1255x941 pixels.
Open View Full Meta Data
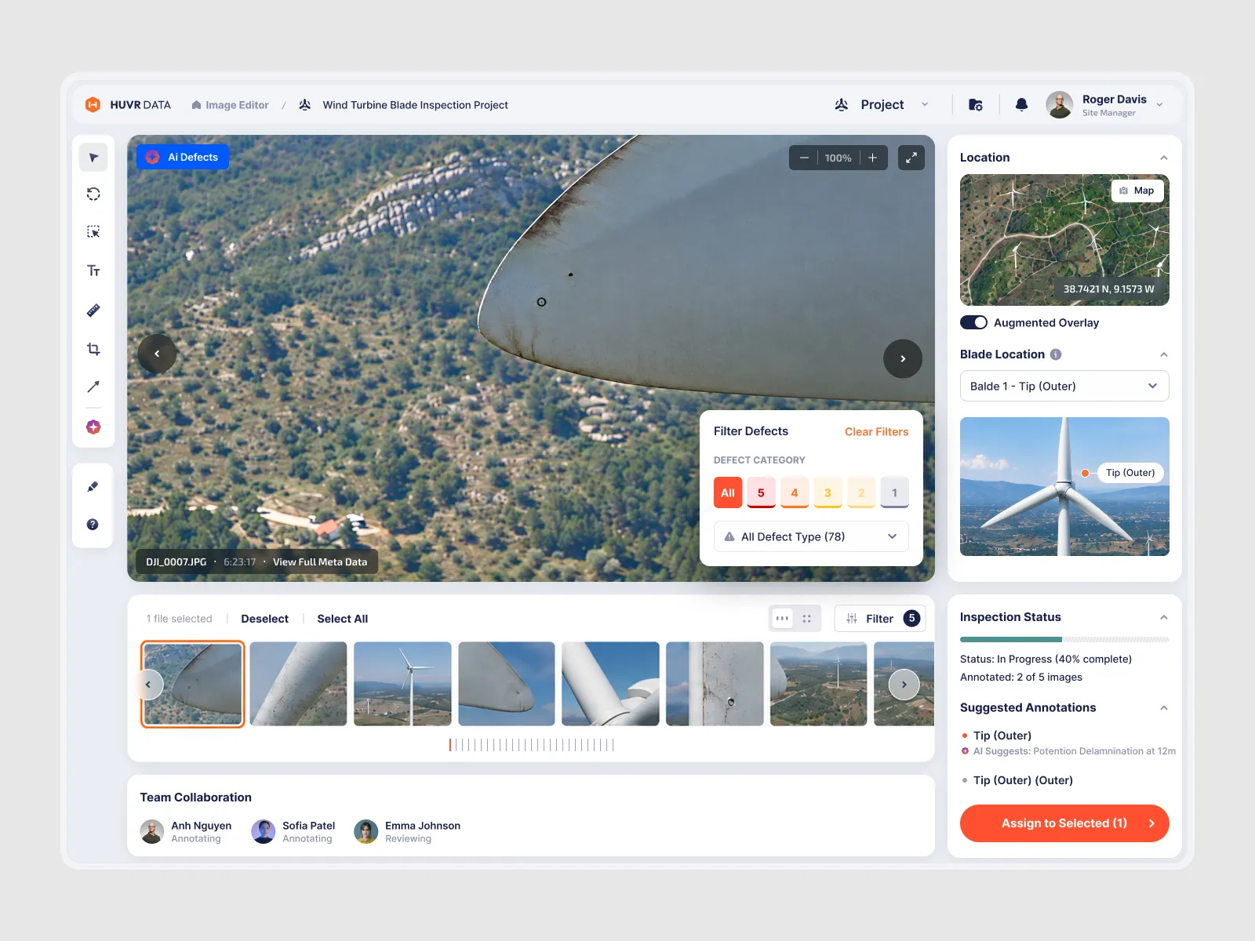tap(320, 561)
